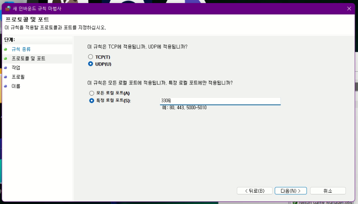The height and width of the screenshot is (204, 358).
Task: Click the TCP or UDP question text
Action: 137,47
